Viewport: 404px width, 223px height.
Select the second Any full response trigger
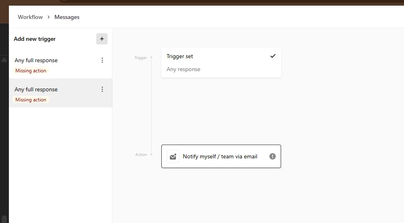coord(36,89)
